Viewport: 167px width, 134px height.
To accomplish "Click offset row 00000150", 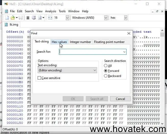I will tap(15, 123).
